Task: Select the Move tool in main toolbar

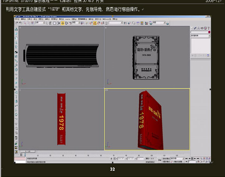Action: click(x=63, y=23)
